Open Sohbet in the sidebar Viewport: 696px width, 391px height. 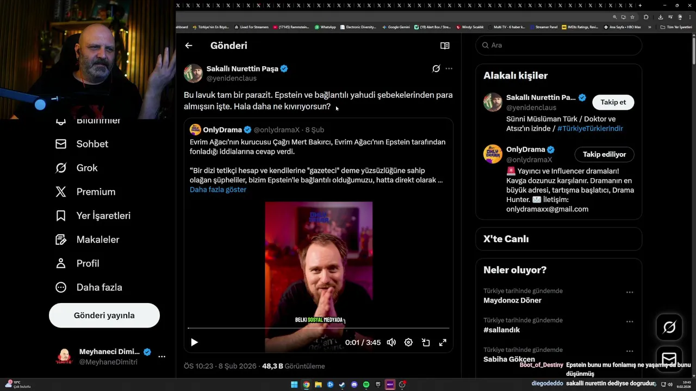click(x=82, y=144)
